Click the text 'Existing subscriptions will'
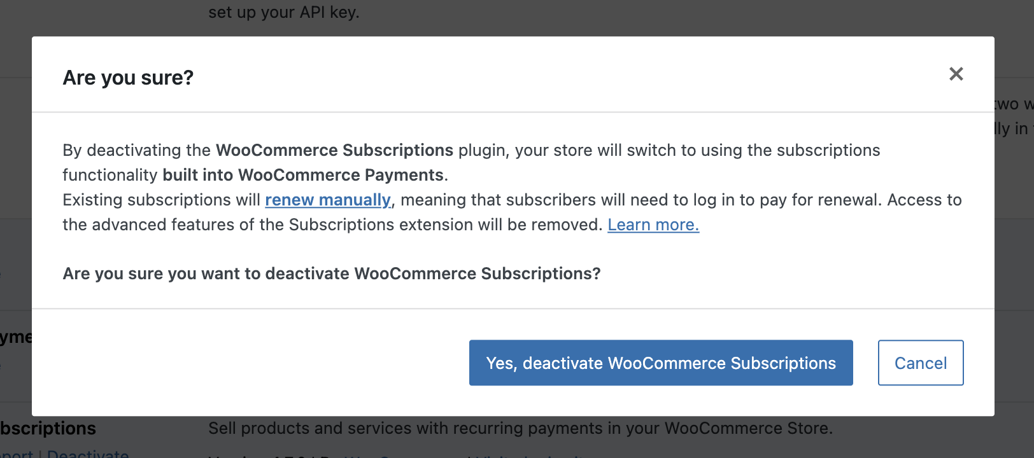 point(162,200)
